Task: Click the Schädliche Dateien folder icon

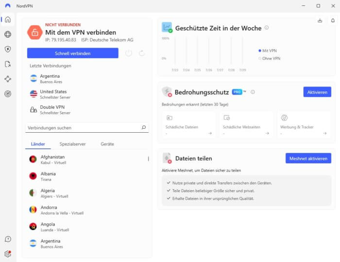Action: (170, 118)
